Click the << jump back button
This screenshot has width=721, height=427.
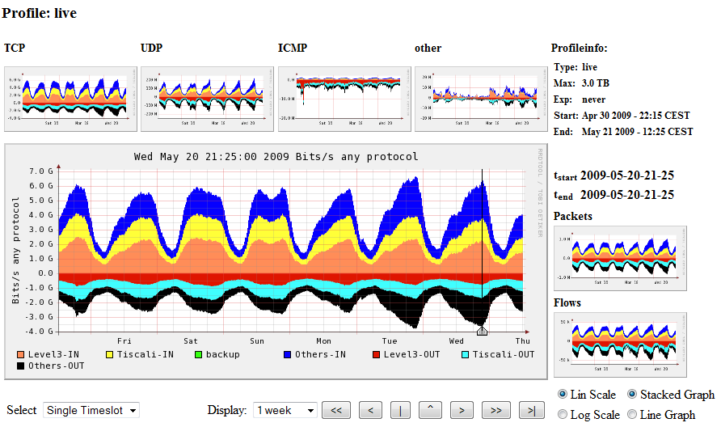(336, 410)
